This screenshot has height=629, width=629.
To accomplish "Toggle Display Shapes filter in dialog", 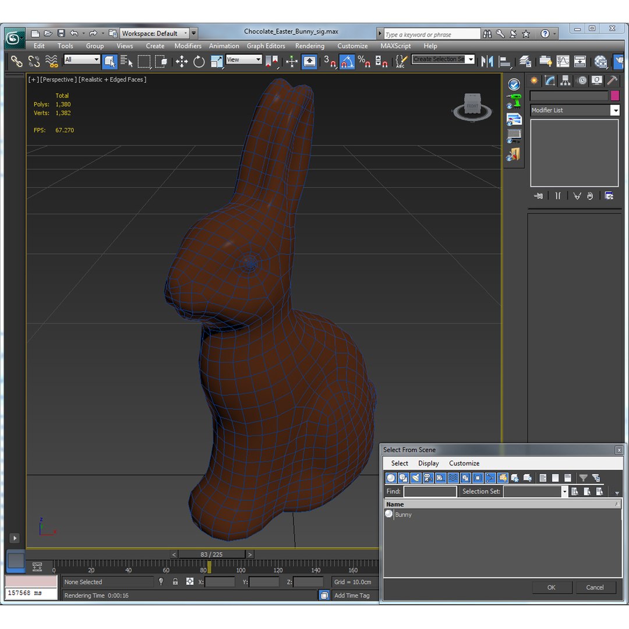I will (404, 478).
